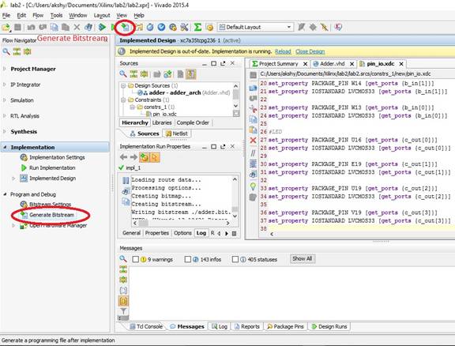This screenshot has width=455, height=346.
Task: Open the Design Runs tab
Action: click(x=329, y=326)
